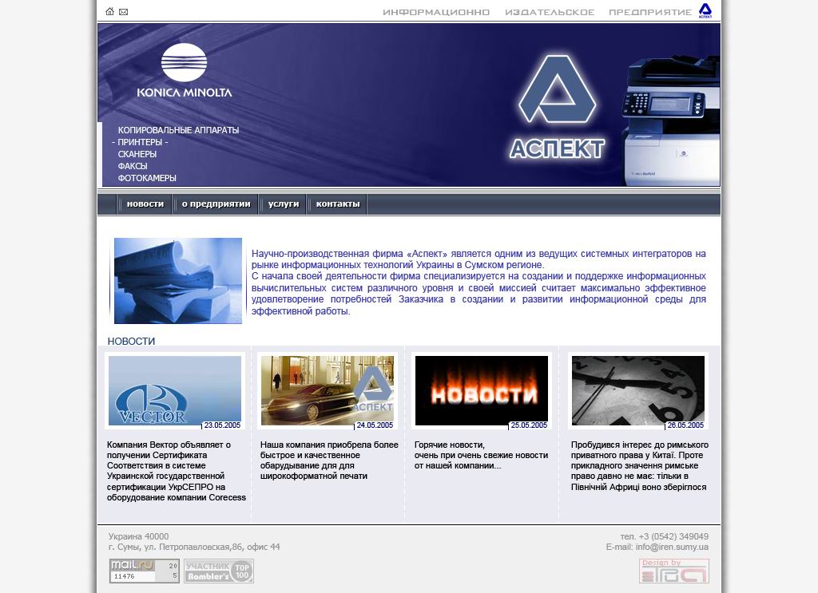Click ИНФОРМАЦИОННО header word

point(436,12)
